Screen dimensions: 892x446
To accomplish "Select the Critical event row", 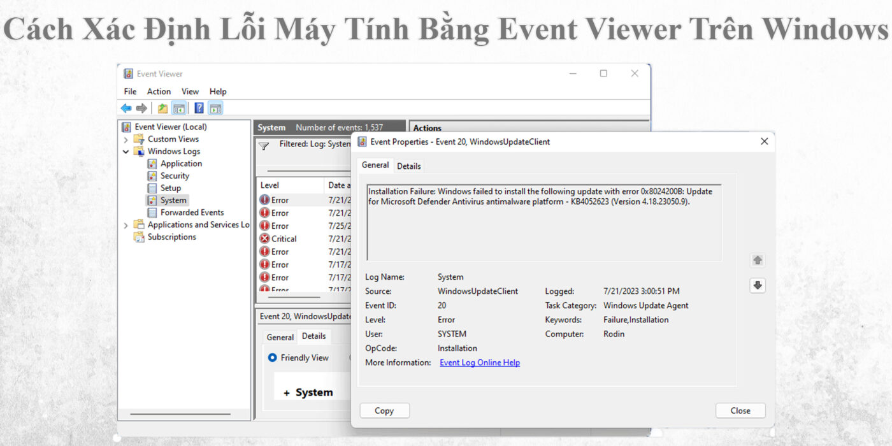I will coord(305,239).
